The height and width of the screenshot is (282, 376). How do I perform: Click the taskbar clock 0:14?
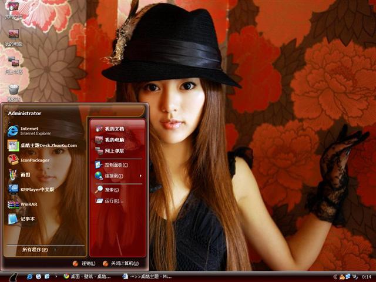click(x=367, y=277)
